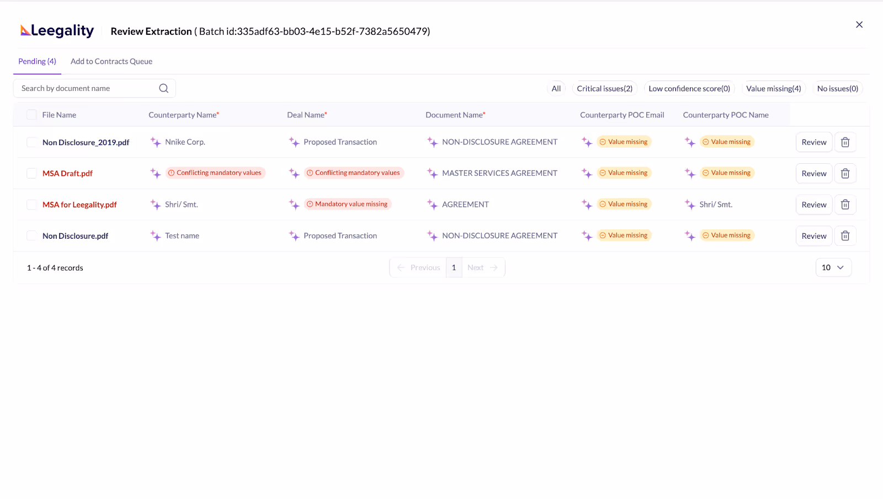This screenshot has height=499, width=883.
Task: Click AI sparkle icon next to AGREEMENT document name
Action: [x=433, y=205]
